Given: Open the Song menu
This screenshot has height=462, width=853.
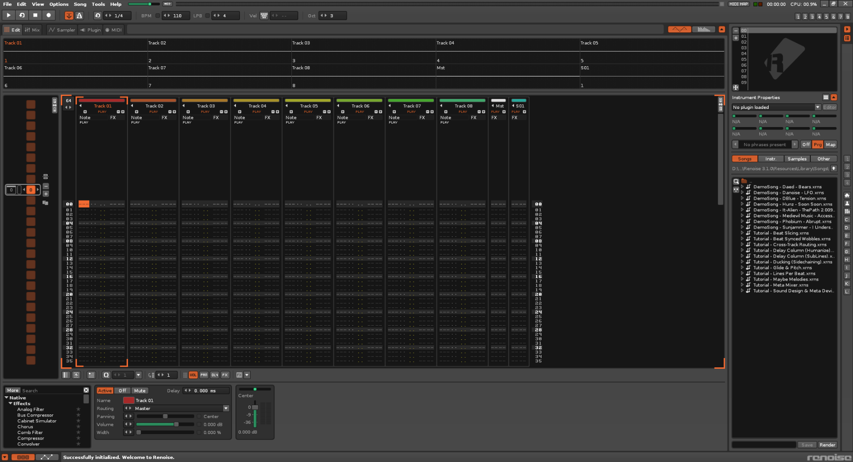Looking at the screenshot, I should coord(80,4).
